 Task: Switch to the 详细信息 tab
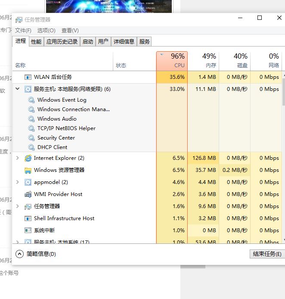tap(124, 42)
